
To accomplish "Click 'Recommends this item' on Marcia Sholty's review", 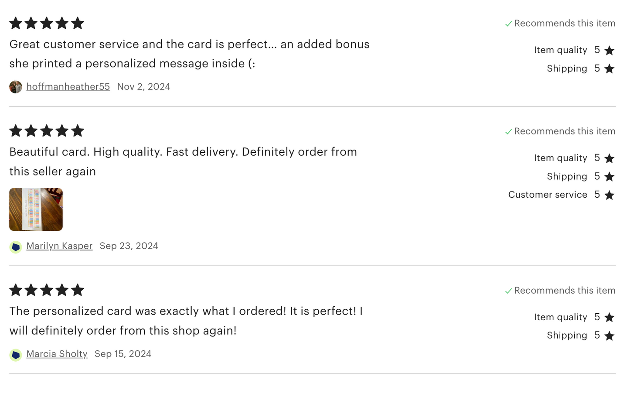I will pos(565,291).
